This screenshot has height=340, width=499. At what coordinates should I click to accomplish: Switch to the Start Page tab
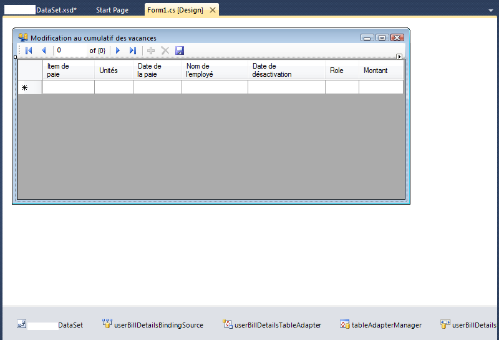(112, 11)
